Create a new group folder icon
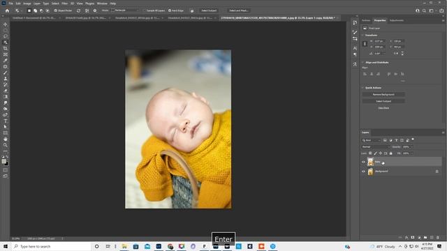Screen dimensions: 447x251 (x=425, y=237)
